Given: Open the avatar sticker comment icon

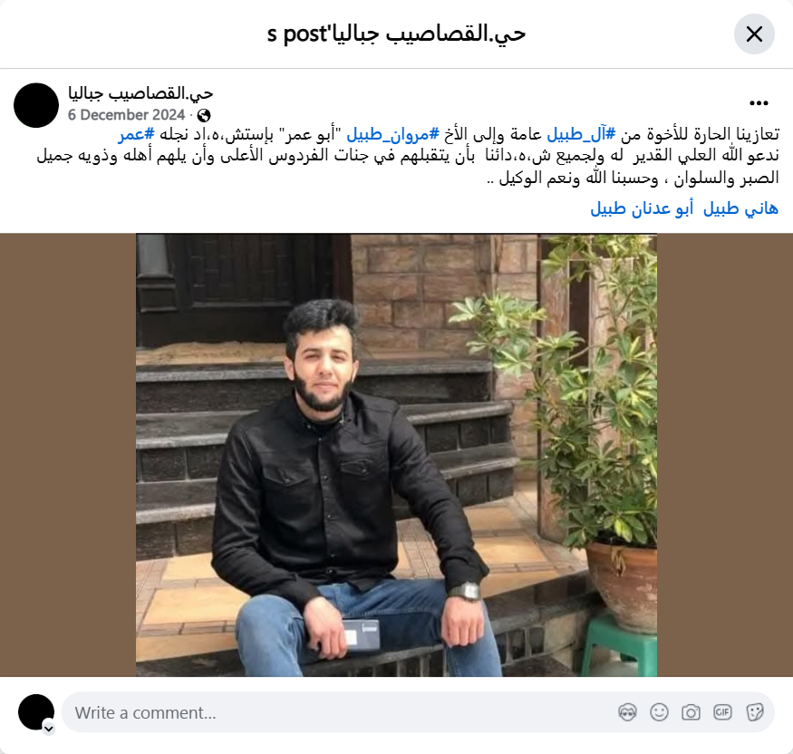Looking at the screenshot, I should click(627, 712).
